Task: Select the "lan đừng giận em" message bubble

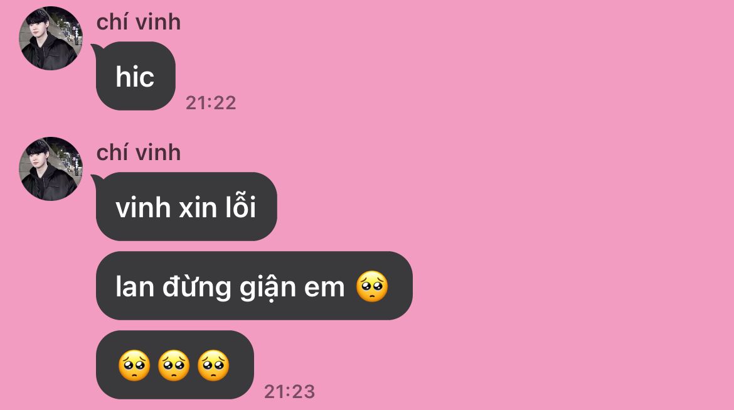Action: click(254, 286)
